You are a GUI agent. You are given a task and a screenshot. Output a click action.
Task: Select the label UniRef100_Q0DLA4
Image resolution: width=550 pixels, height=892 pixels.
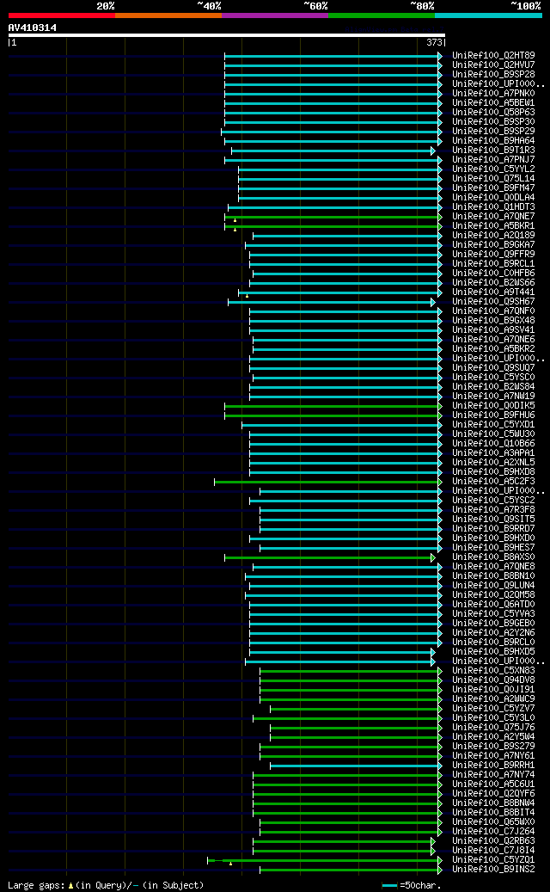[x=493, y=197]
